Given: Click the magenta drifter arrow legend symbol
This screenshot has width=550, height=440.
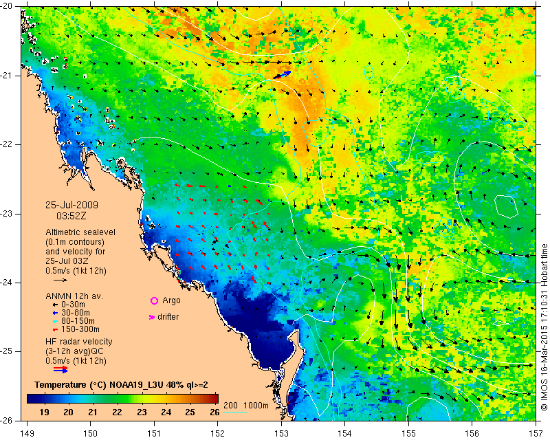Looking at the screenshot, I should [152, 317].
